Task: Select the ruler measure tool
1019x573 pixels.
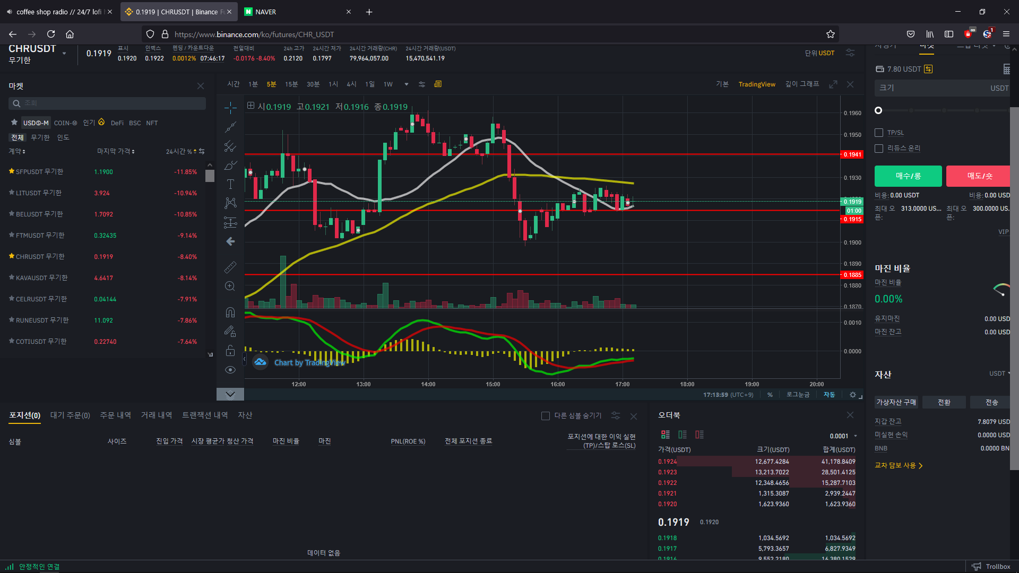Action: [230, 267]
